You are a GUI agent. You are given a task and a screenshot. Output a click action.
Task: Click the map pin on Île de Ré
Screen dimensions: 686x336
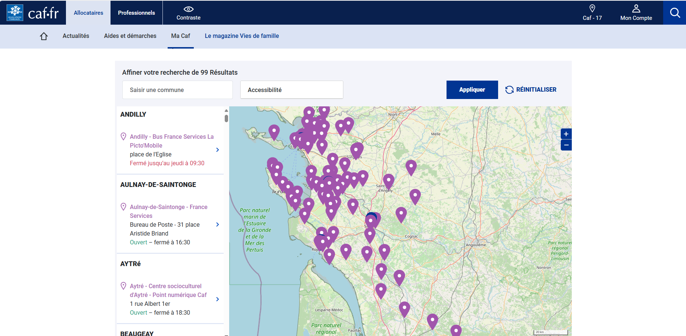(x=274, y=131)
